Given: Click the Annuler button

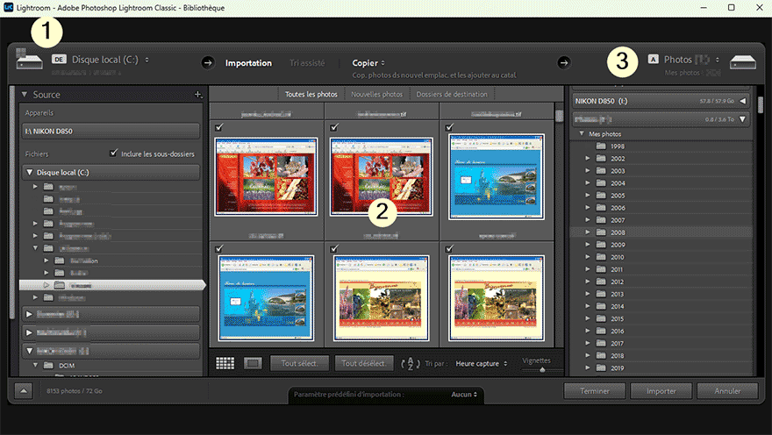Looking at the screenshot, I should [x=727, y=391].
